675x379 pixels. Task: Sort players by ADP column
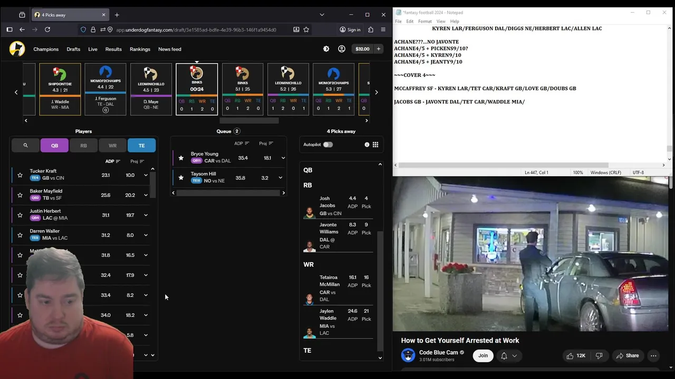coord(113,162)
